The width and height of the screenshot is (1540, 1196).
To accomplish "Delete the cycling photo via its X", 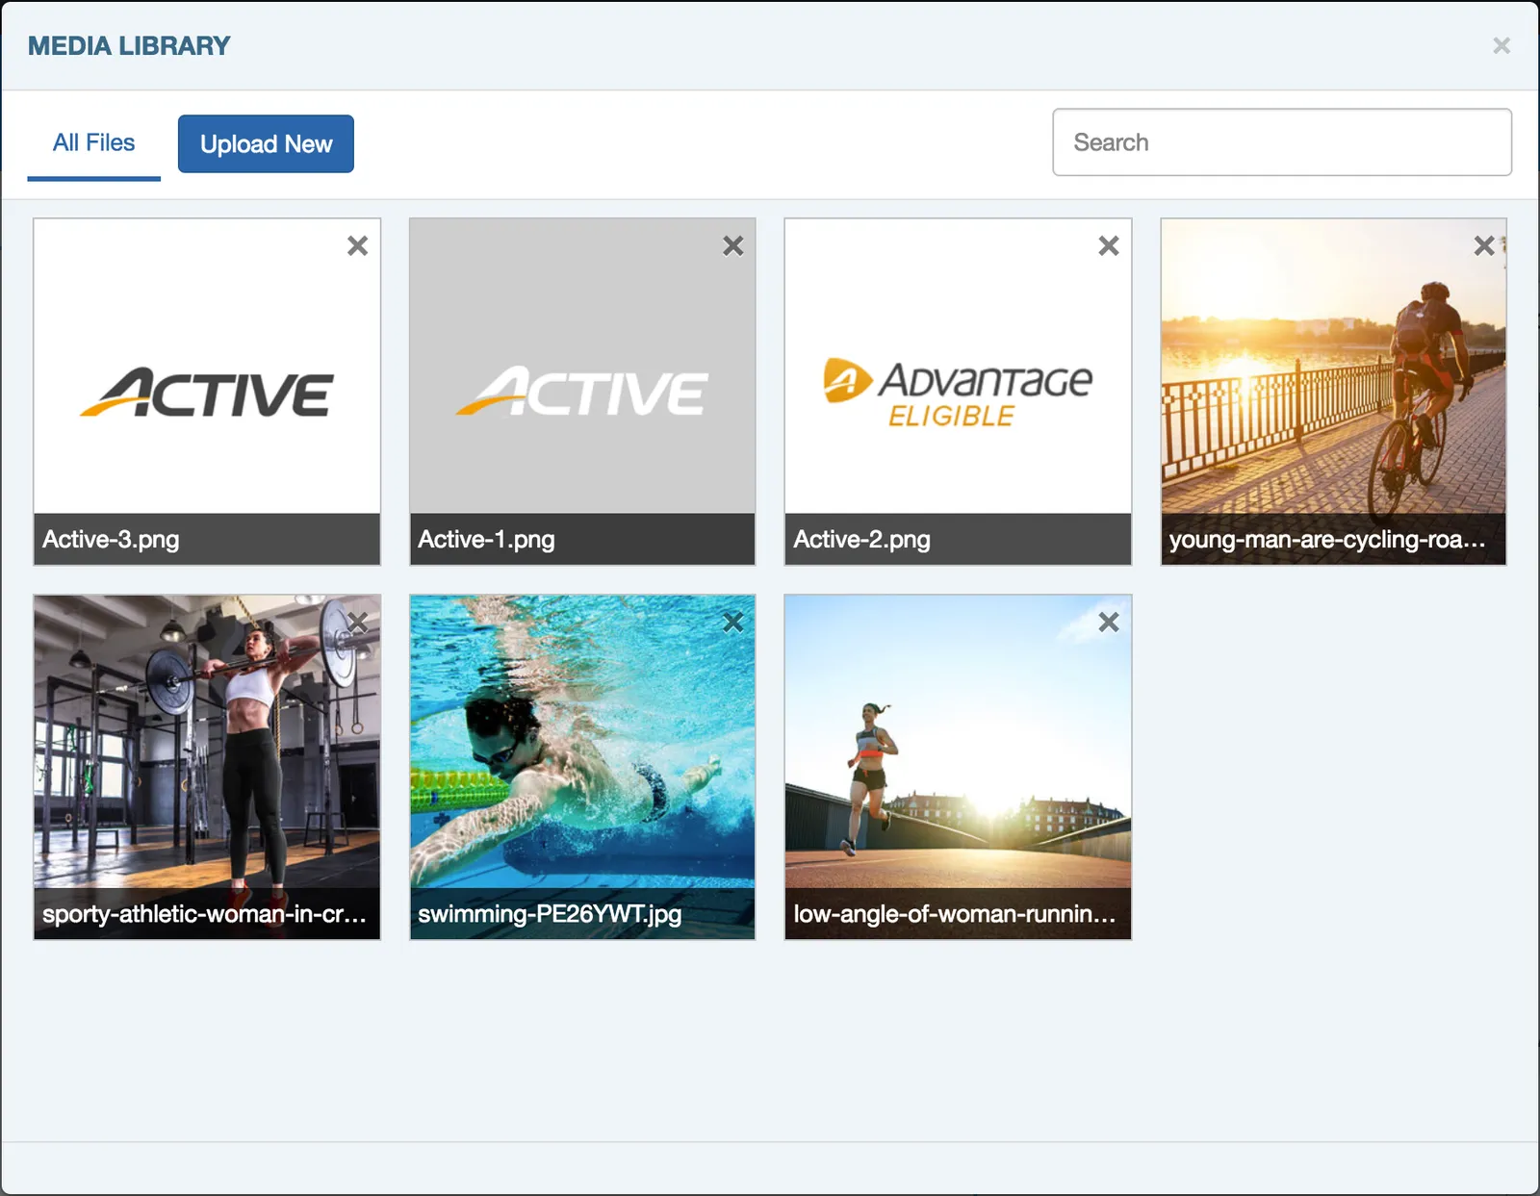I will [x=1484, y=246].
